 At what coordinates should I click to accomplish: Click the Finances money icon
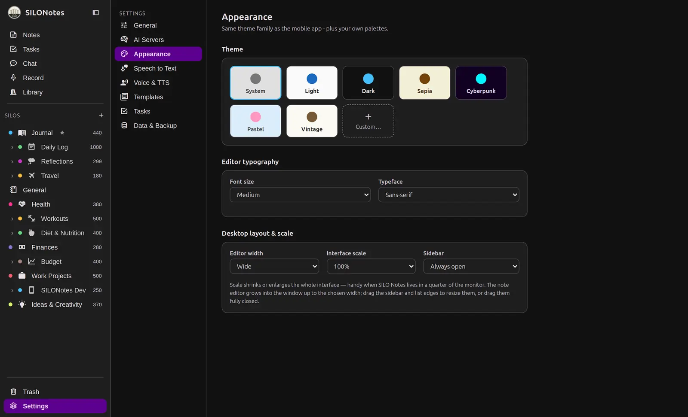(x=22, y=247)
